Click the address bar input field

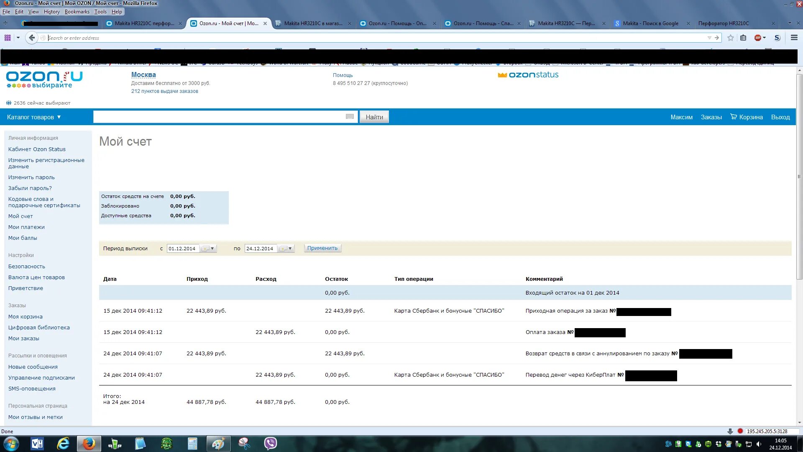(375, 38)
